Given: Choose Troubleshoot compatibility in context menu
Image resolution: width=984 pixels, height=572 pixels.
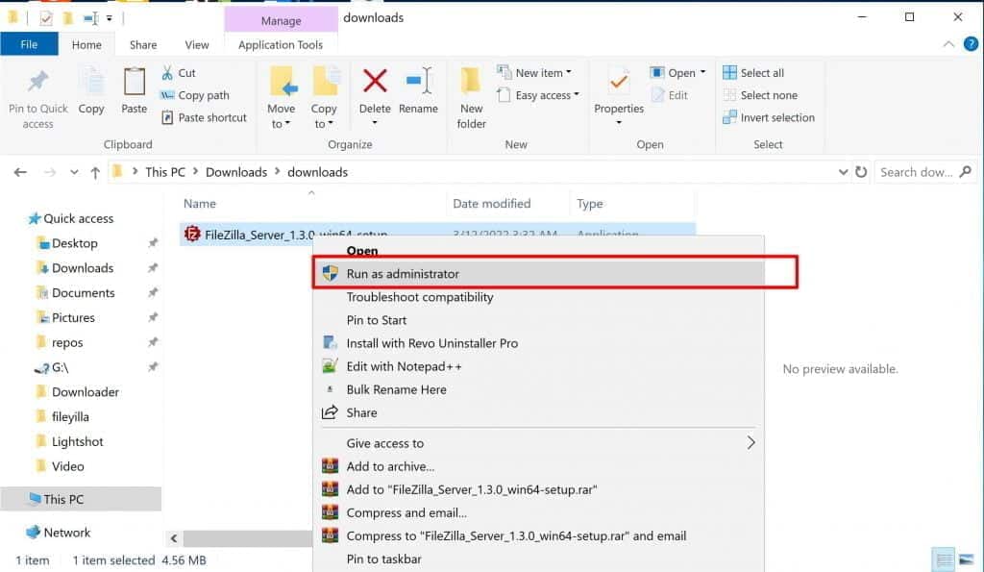Looking at the screenshot, I should (420, 297).
